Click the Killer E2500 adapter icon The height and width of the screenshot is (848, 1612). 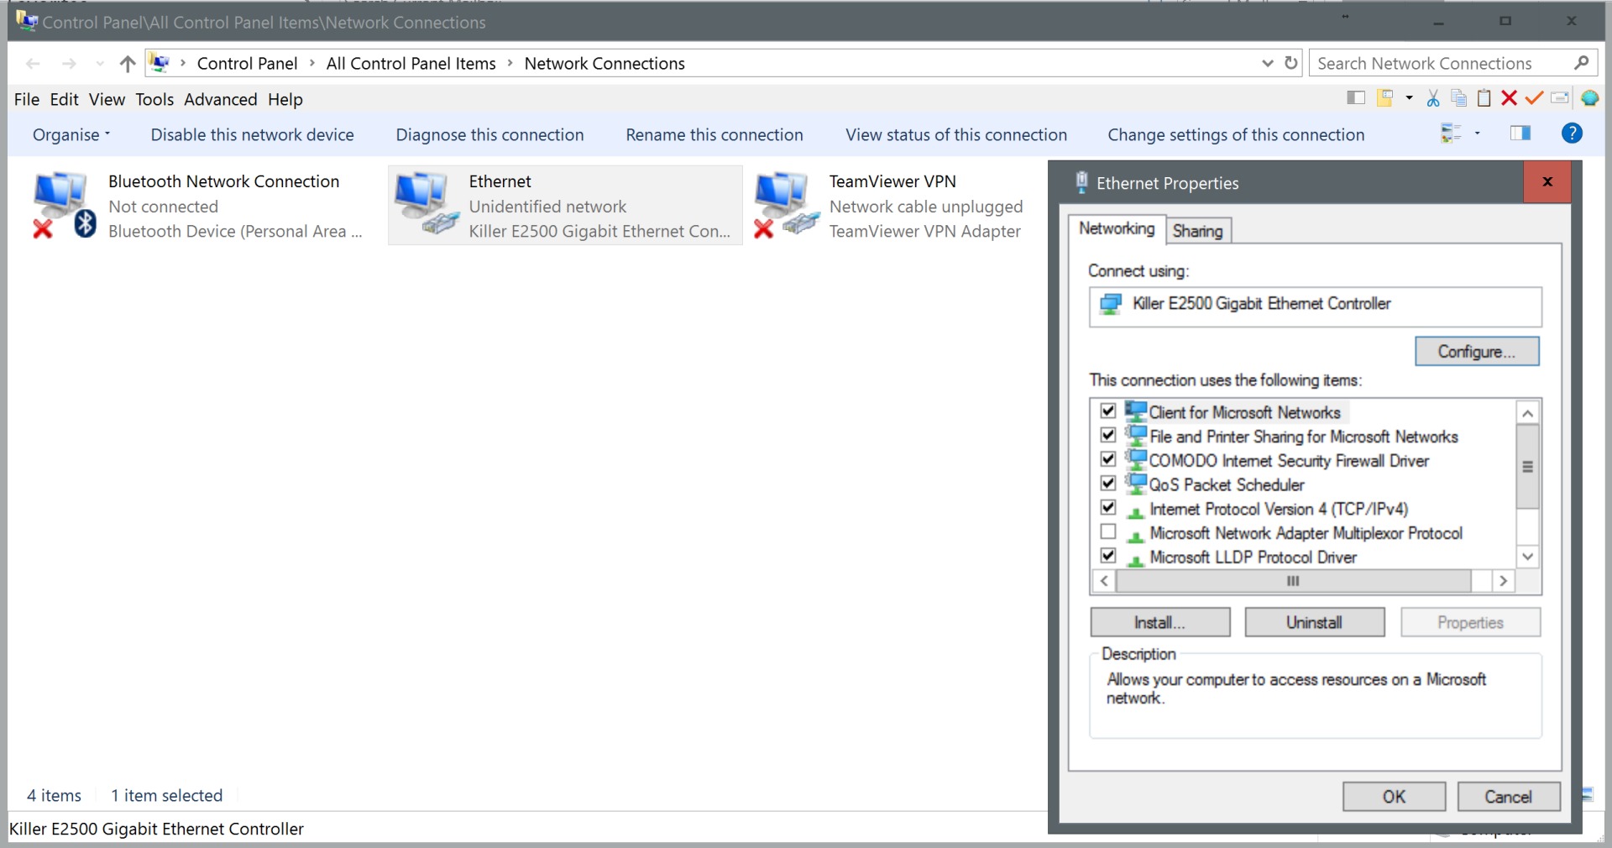1111,304
